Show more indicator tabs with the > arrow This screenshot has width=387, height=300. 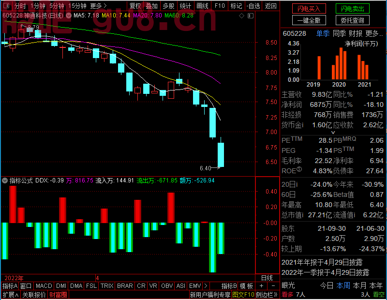[206, 286]
